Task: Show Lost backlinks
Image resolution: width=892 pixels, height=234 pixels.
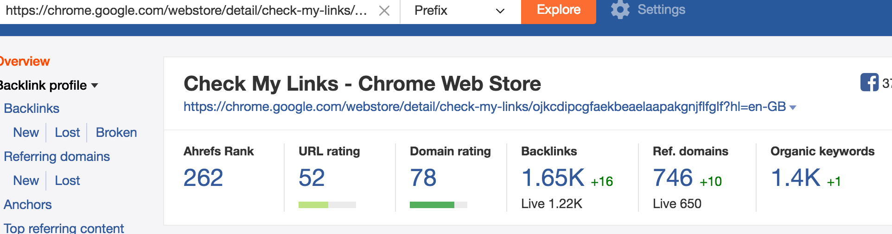Action: (67, 133)
